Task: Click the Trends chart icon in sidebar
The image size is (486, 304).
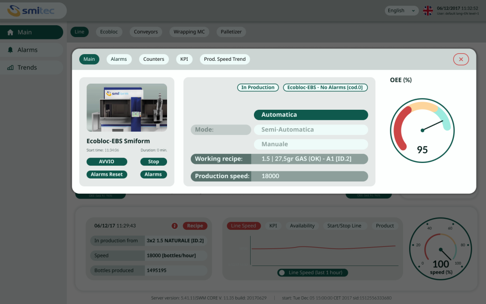Action: tap(10, 67)
